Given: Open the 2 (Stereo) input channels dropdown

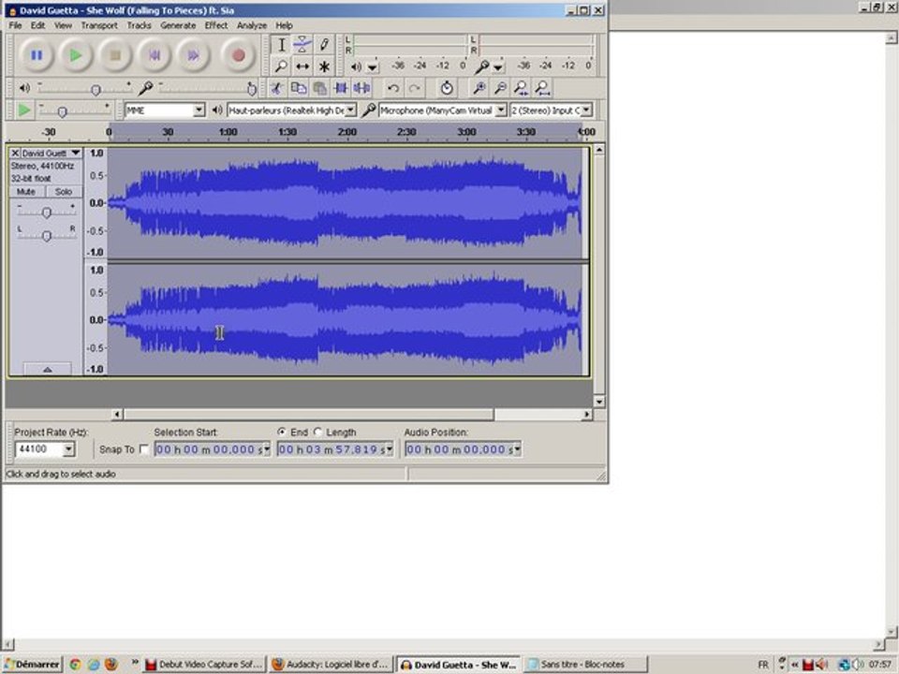Looking at the screenshot, I should pyautogui.click(x=586, y=110).
